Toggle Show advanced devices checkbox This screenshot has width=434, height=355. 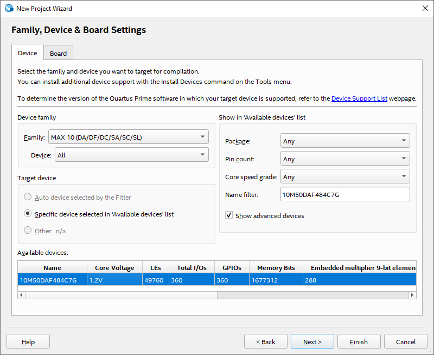click(x=229, y=215)
